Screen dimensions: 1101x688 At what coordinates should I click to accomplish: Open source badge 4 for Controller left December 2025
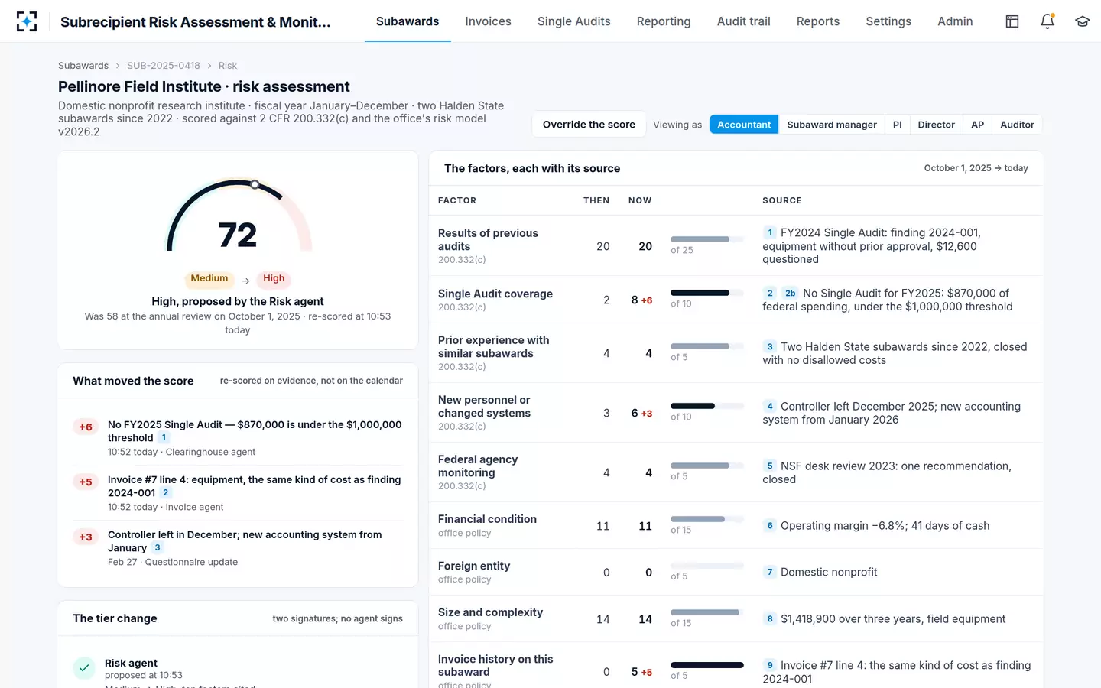click(x=770, y=406)
